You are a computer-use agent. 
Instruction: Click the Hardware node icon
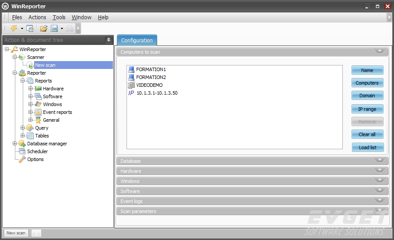pyautogui.click(x=38, y=89)
